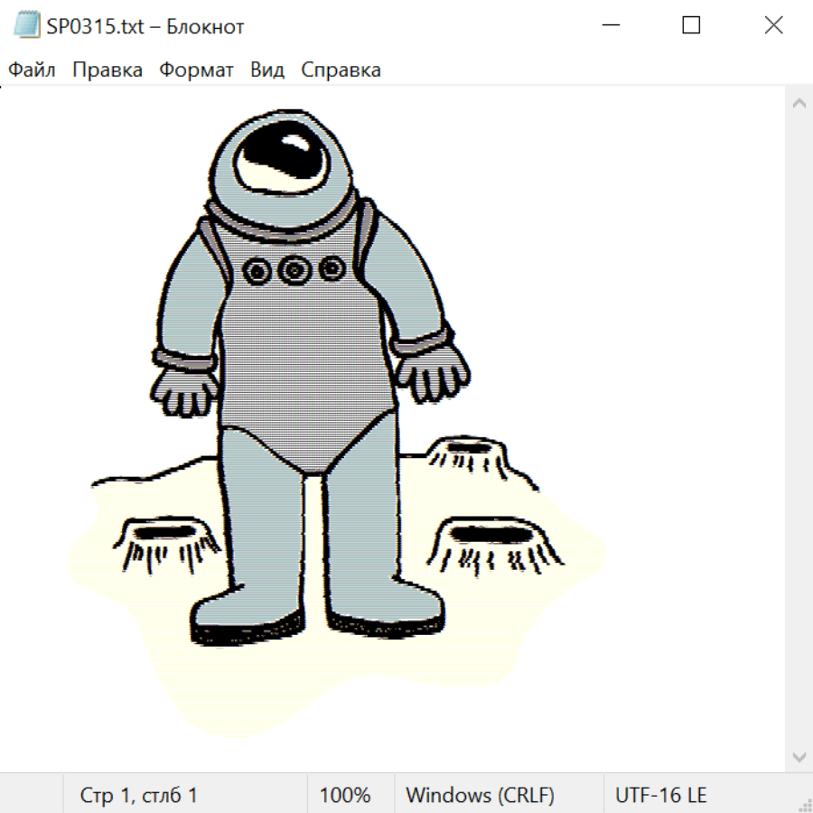
Task: Open the Файл menu
Action: [32, 70]
